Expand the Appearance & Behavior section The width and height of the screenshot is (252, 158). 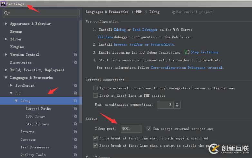tap(6, 24)
